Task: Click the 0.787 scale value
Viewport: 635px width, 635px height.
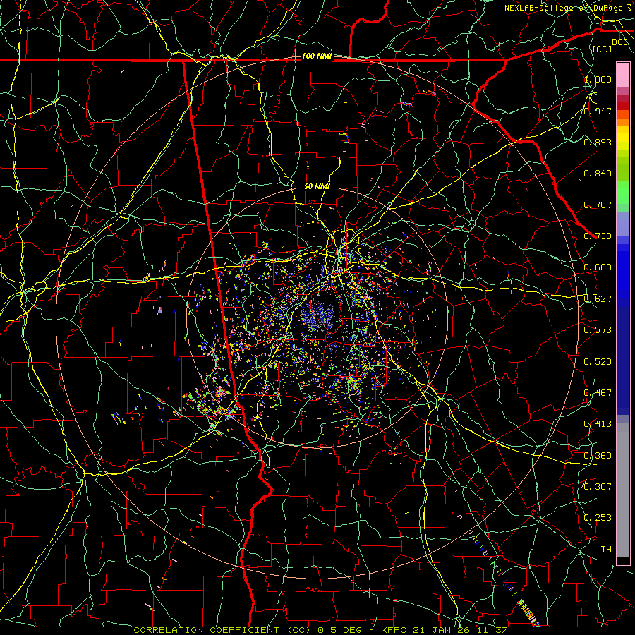Action: point(598,205)
